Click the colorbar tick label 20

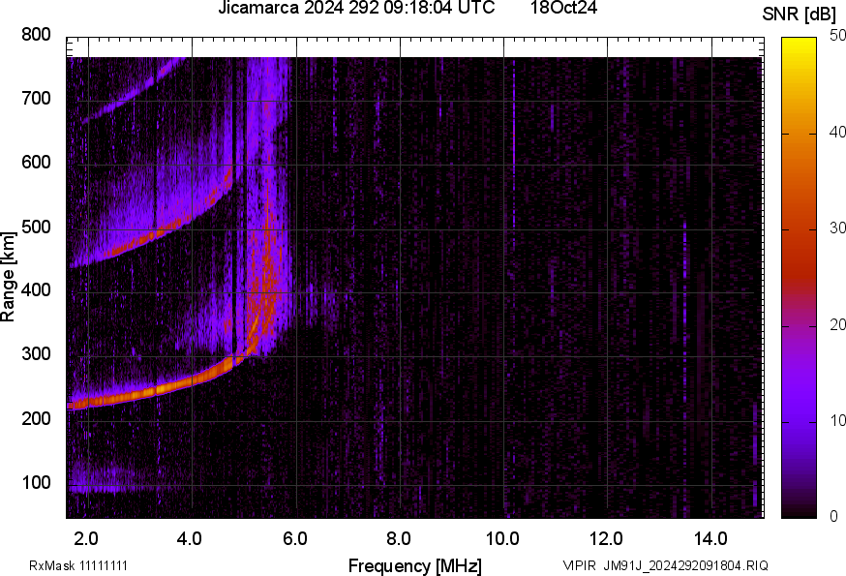pyautogui.click(x=837, y=324)
